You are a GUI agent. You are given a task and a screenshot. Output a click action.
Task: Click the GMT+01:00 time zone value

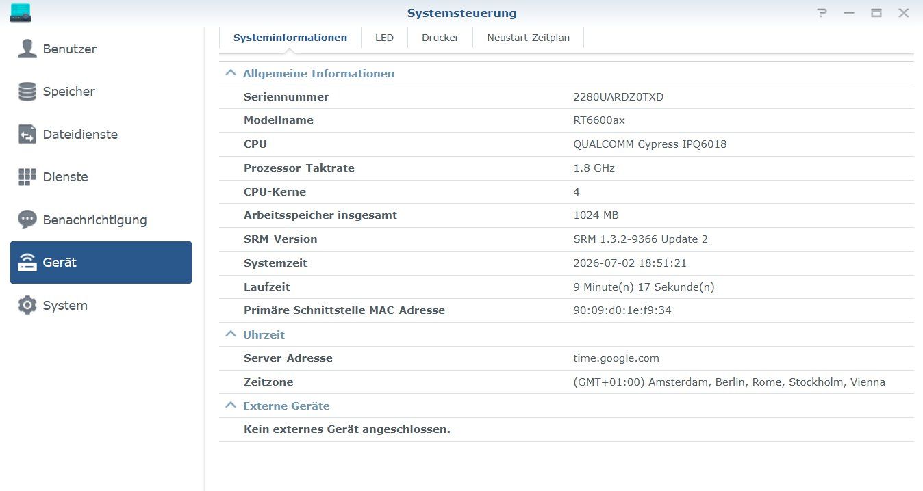(729, 382)
